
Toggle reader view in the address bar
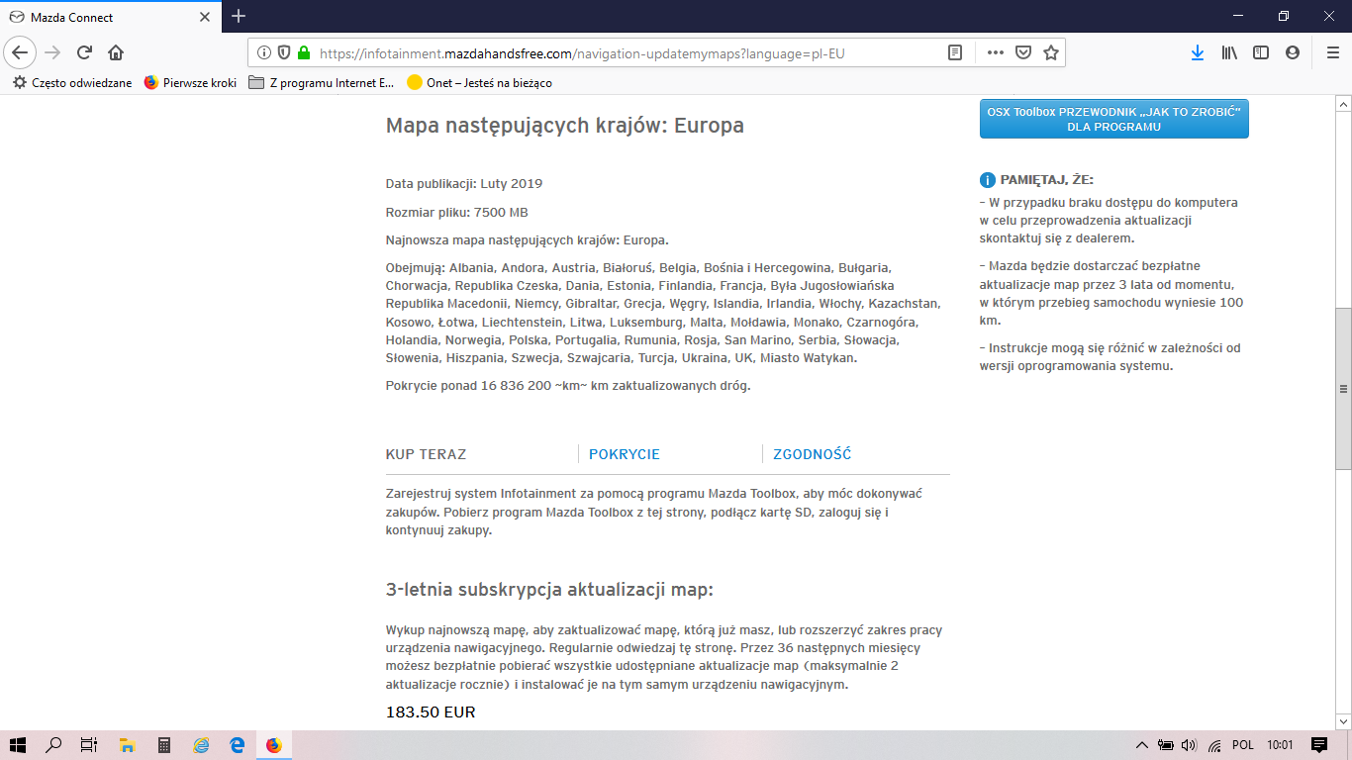955,52
